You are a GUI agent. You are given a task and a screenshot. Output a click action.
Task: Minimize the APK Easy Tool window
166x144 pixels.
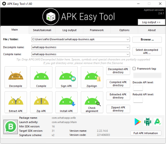pos(138,4)
